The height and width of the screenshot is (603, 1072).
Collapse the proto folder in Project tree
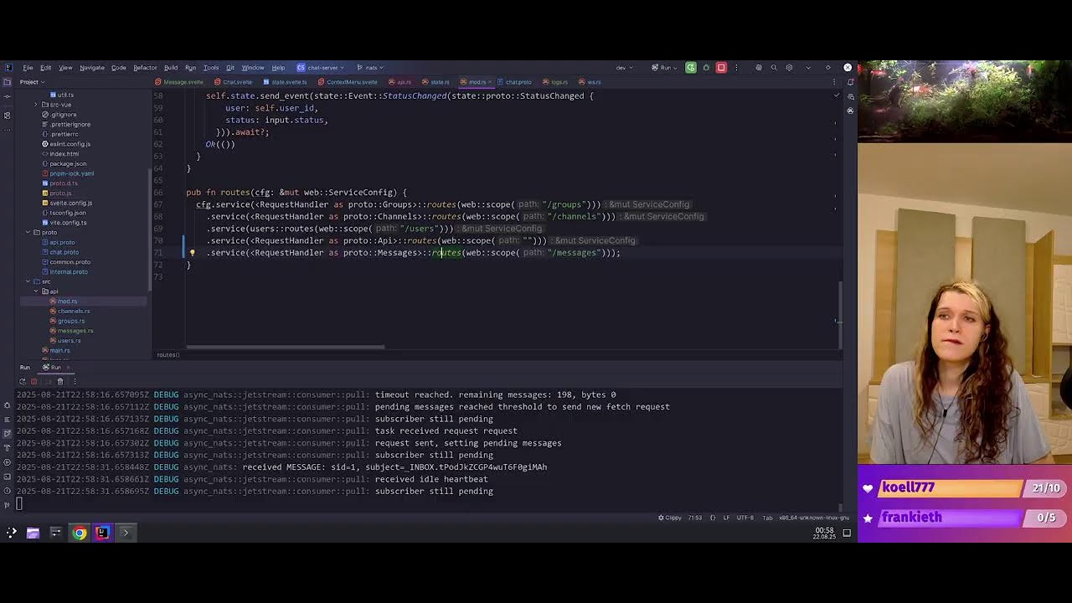pos(28,232)
